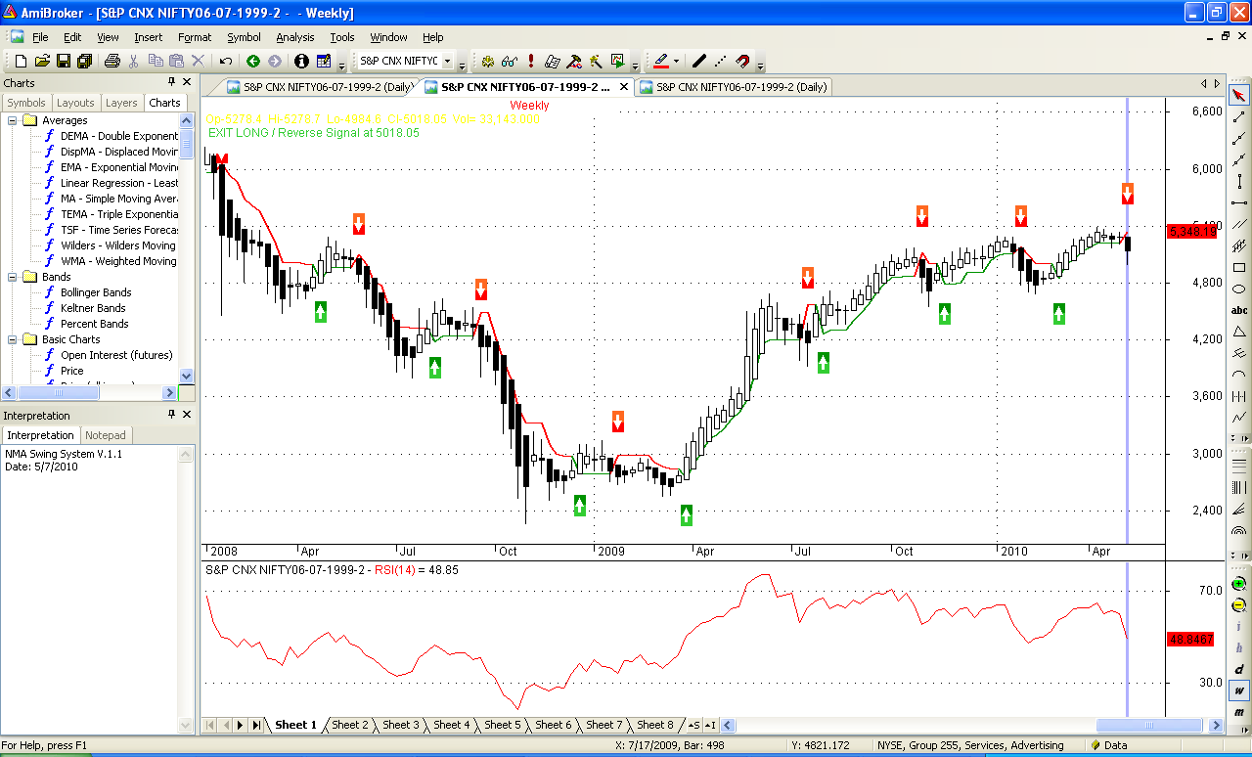Select Wilders - Wilders Moving item
This screenshot has width=1252, height=757.
[x=118, y=245]
